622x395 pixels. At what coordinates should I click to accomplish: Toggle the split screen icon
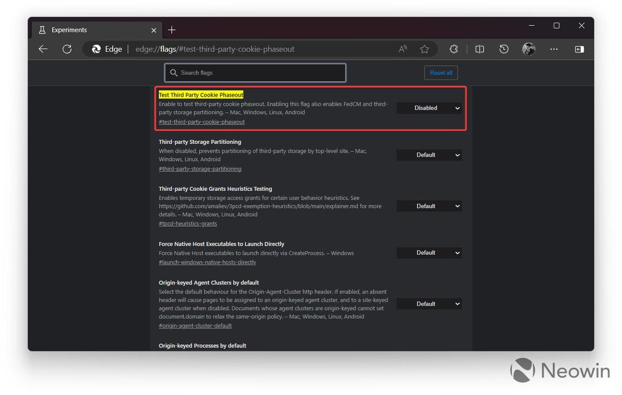click(479, 49)
